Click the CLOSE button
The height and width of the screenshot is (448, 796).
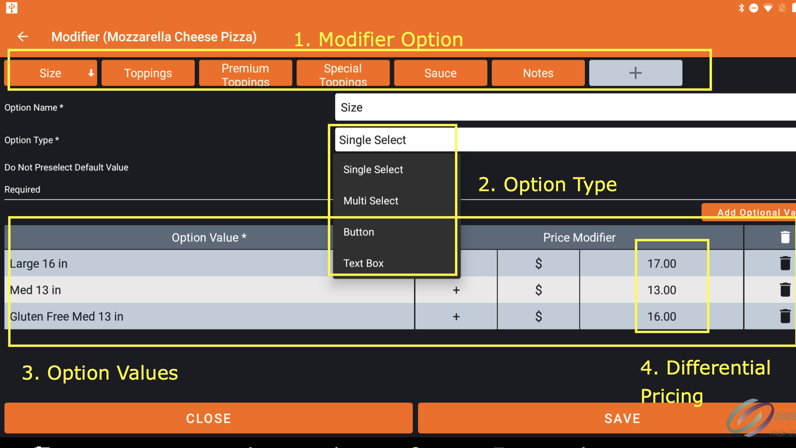point(209,418)
